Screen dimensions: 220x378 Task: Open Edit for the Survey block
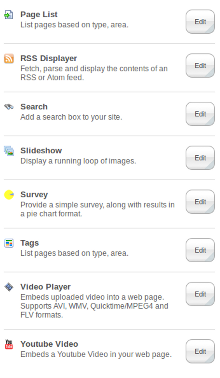tap(200, 202)
